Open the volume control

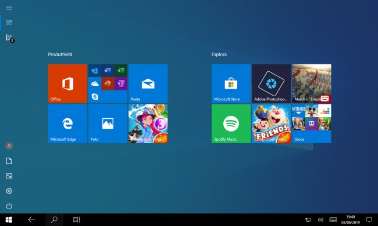pyautogui.click(x=320, y=220)
